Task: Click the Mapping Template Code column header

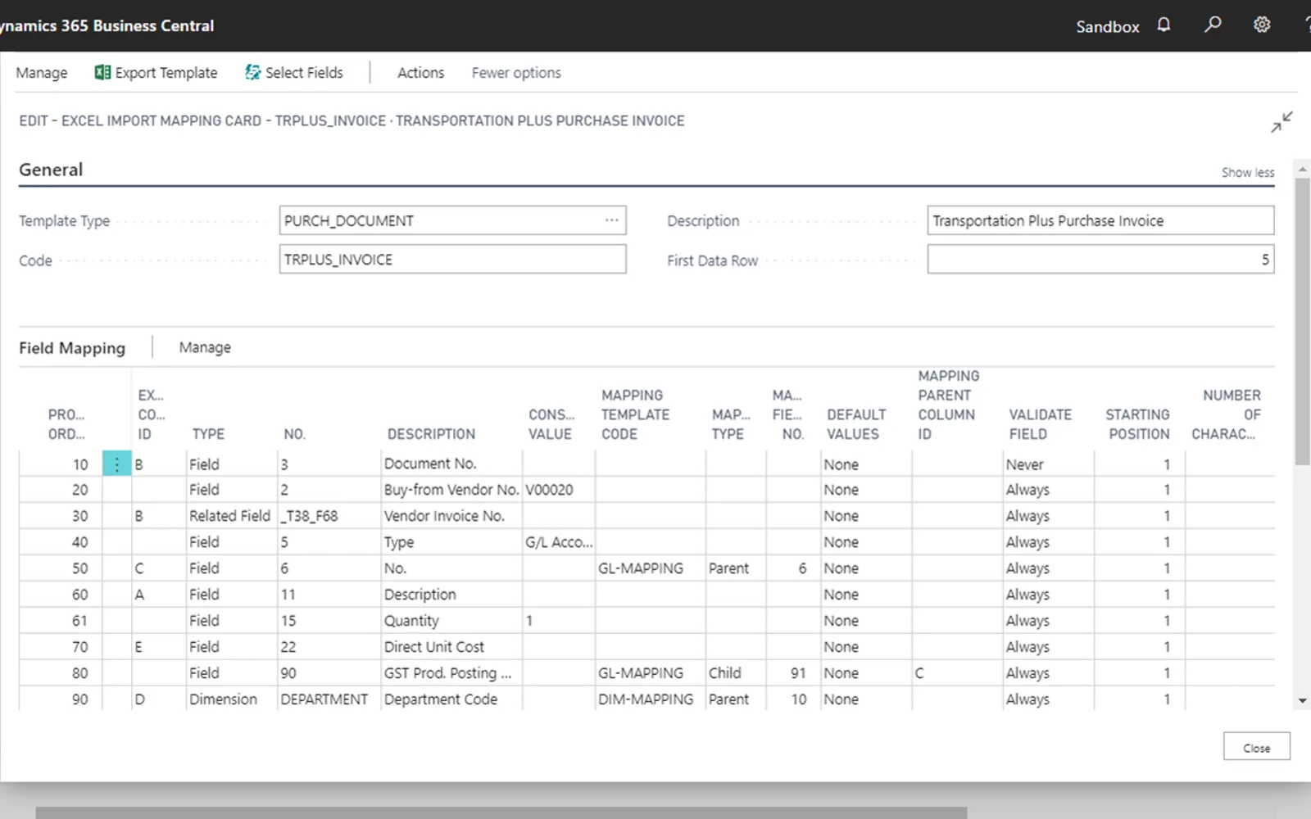Action: 635,414
